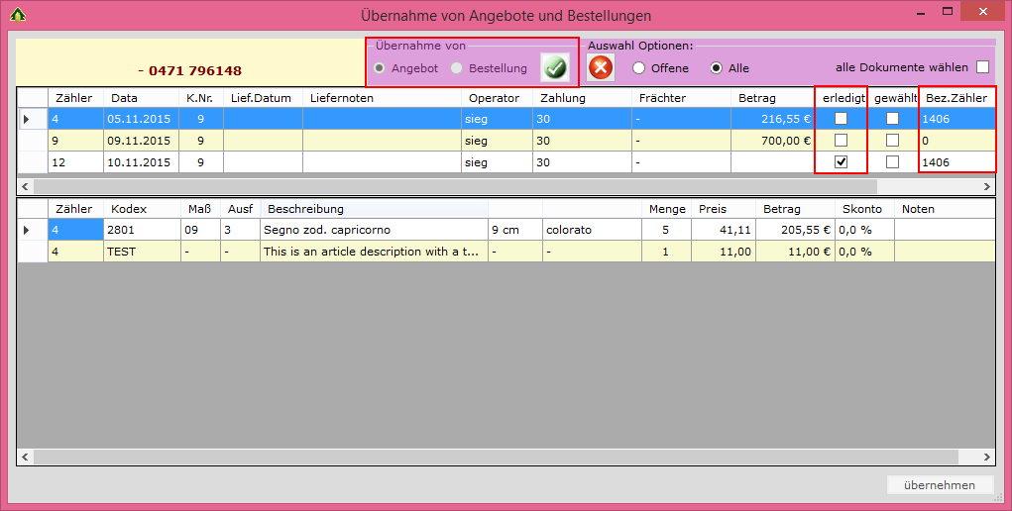Sort by the Betrag column header in upper table
This screenshot has height=511, width=1012.
pyautogui.click(x=757, y=98)
